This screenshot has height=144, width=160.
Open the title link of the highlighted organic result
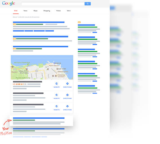39,118
